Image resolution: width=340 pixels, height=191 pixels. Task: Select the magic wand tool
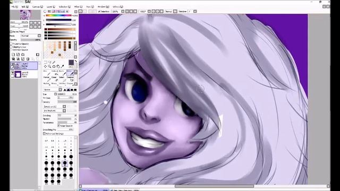pos(54,62)
